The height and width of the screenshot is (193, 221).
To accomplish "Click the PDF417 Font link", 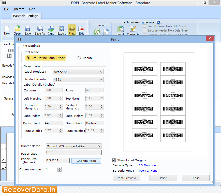I will pyautogui.click(x=148, y=171).
